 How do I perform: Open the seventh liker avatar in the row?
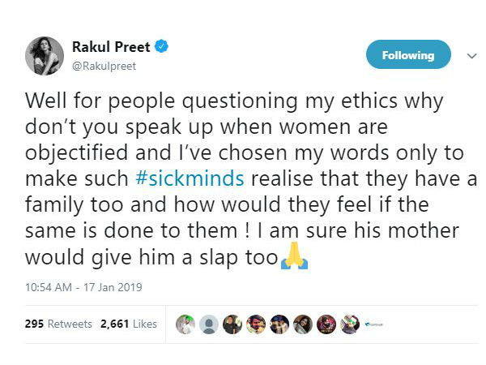tap(326, 324)
